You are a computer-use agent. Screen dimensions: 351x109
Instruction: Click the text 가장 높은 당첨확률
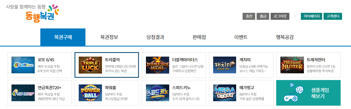pyautogui.click(x=252, y=99)
